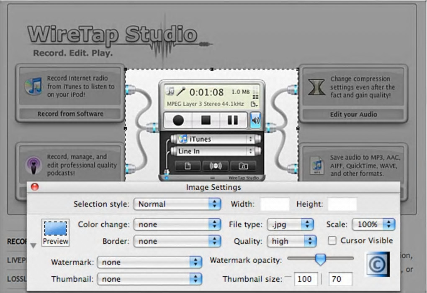The image size is (427, 293).
Task: Click the iTunes disc icon
Action: coord(33,86)
